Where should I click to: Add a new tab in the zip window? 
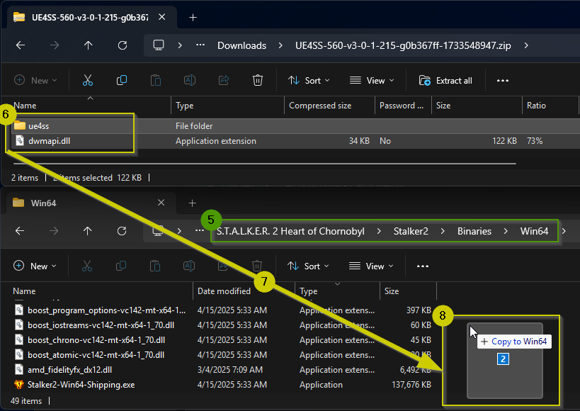point(193,18)
